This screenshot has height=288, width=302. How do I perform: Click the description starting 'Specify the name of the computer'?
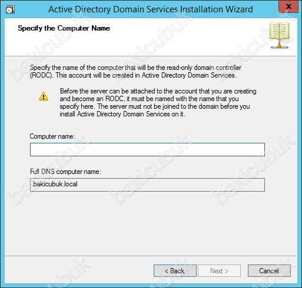(x=136, y=71)
